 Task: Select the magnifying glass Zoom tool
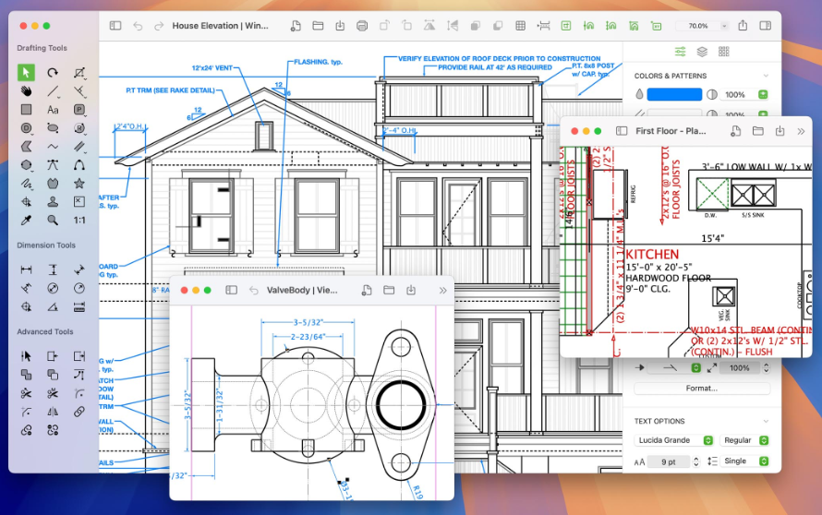(53, 220)
